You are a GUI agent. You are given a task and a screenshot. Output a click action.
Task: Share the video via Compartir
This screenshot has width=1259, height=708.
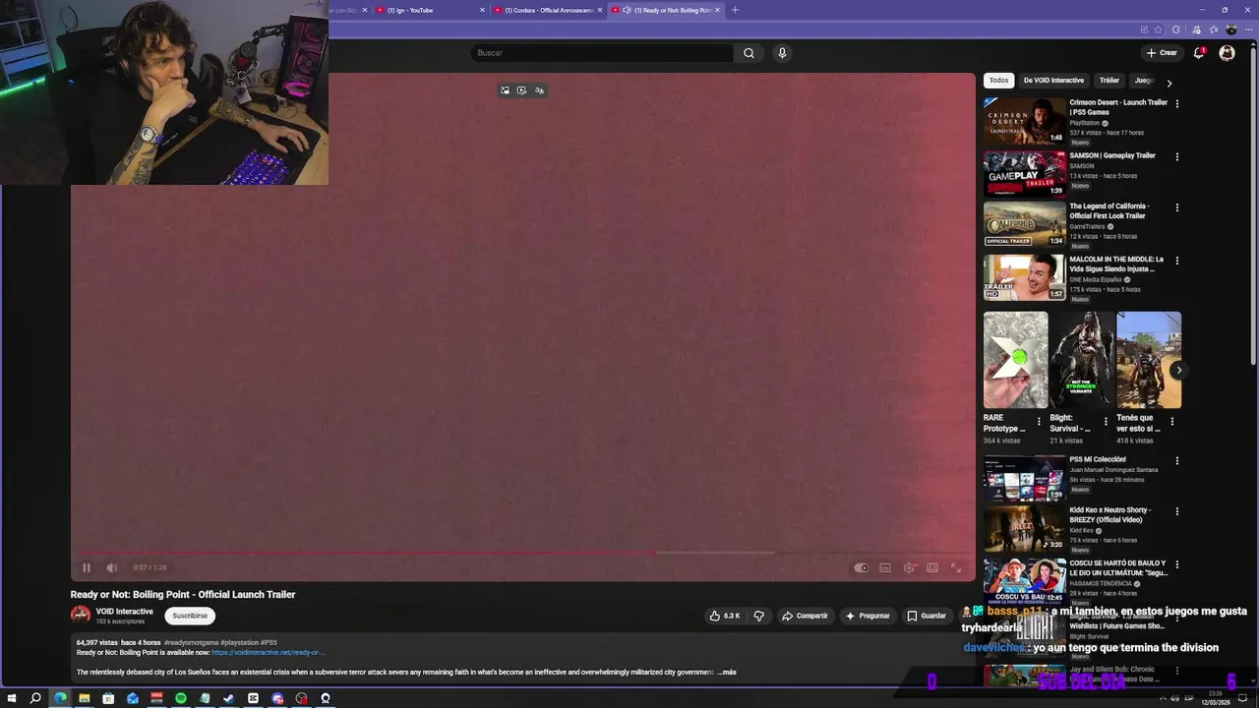[x=805, y=616]
